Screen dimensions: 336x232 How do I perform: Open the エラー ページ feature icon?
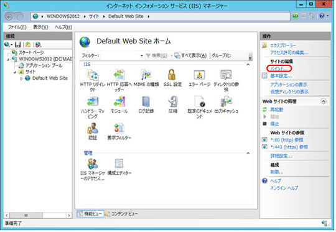[199, 75]
